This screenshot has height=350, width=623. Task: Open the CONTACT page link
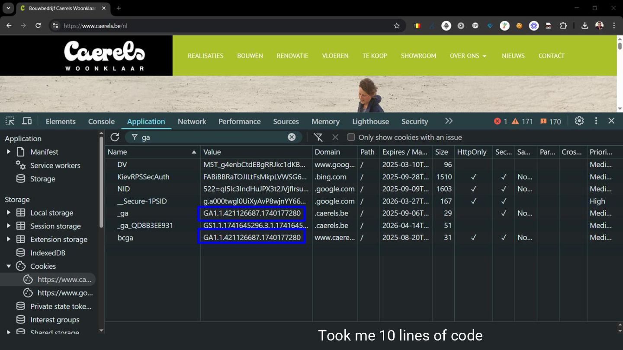click(x=551, y=56)
